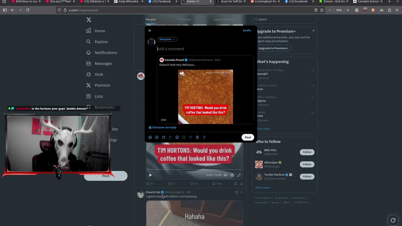The height and width of the screenshot is (226, 402).
Task: Open the DuckDuckGo extension
Action: click(373, 10)
